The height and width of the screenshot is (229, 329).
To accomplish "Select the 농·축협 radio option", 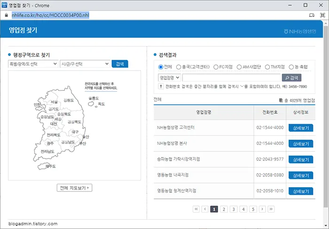I will pos(291,67).
